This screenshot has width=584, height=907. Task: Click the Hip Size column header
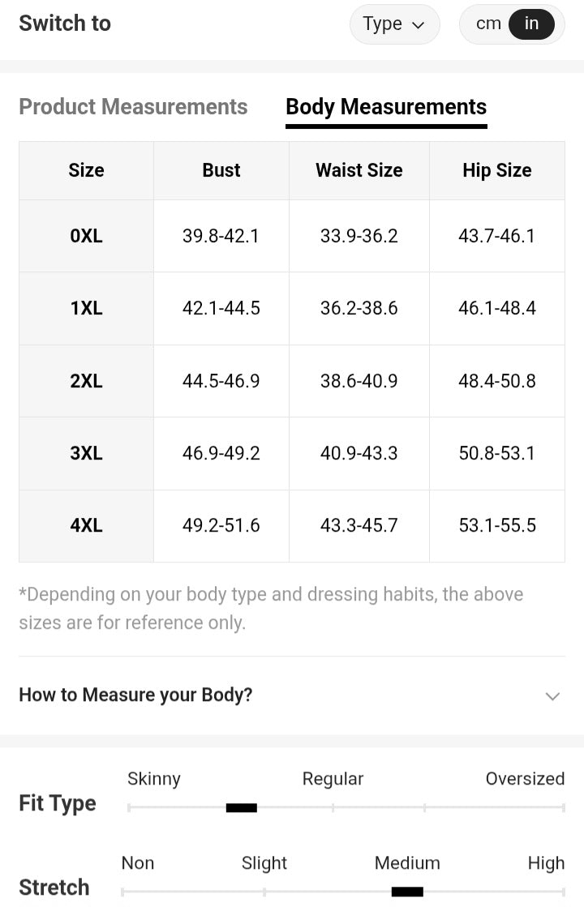click(x=496, y=170)
